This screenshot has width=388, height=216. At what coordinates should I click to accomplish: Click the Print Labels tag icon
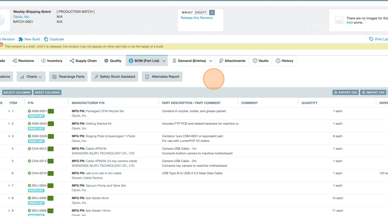[x=371, y=39]
